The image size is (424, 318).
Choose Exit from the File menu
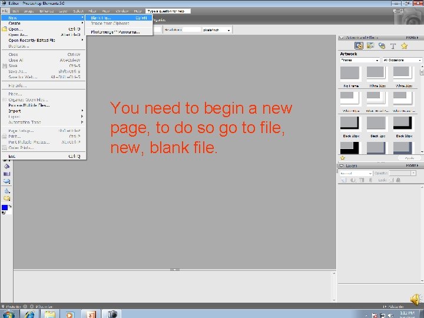point(43,156)
